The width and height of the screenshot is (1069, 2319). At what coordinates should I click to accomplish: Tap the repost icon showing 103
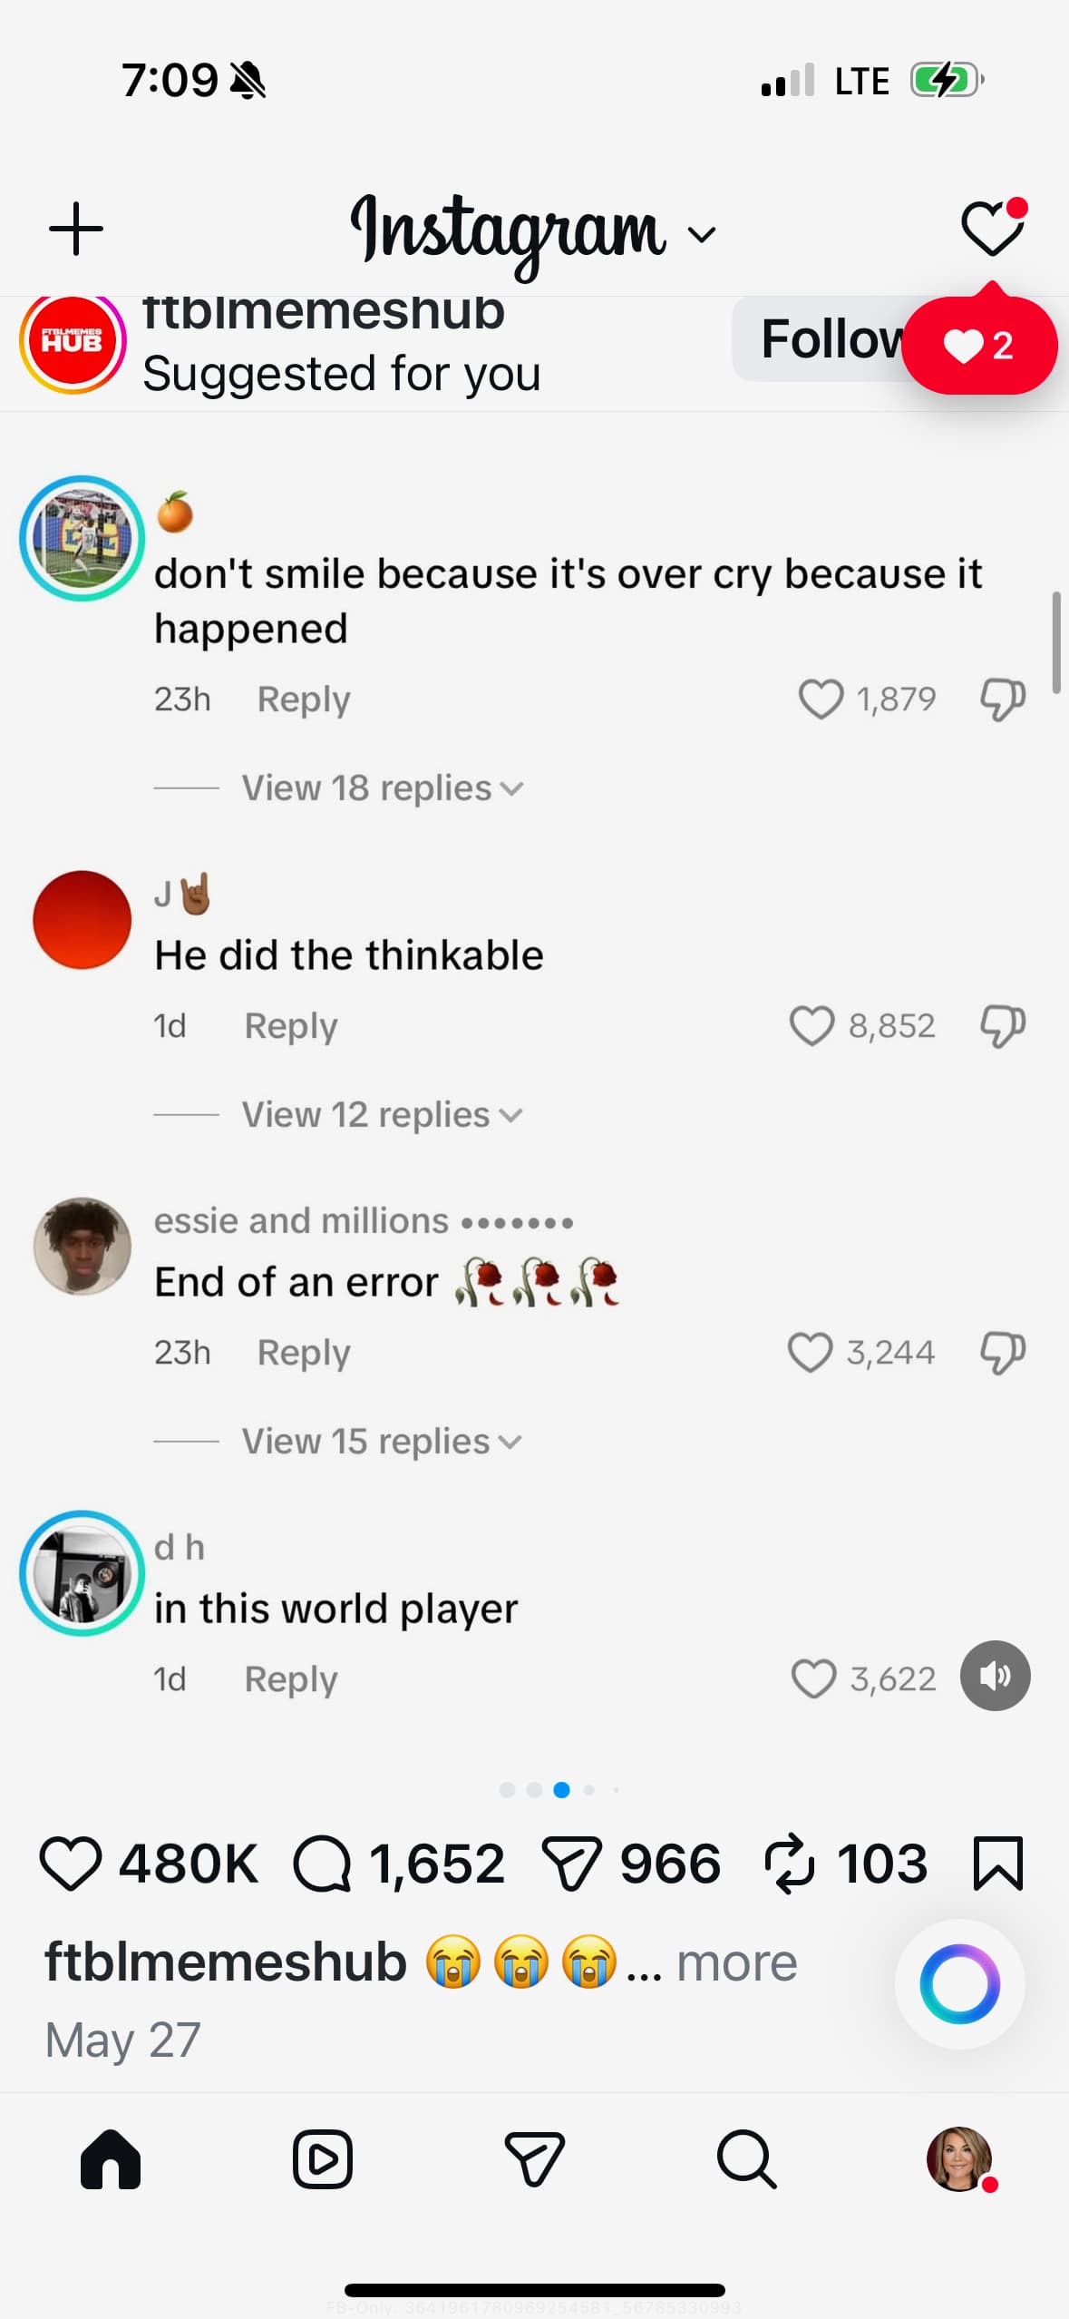tap(789, 1864)
